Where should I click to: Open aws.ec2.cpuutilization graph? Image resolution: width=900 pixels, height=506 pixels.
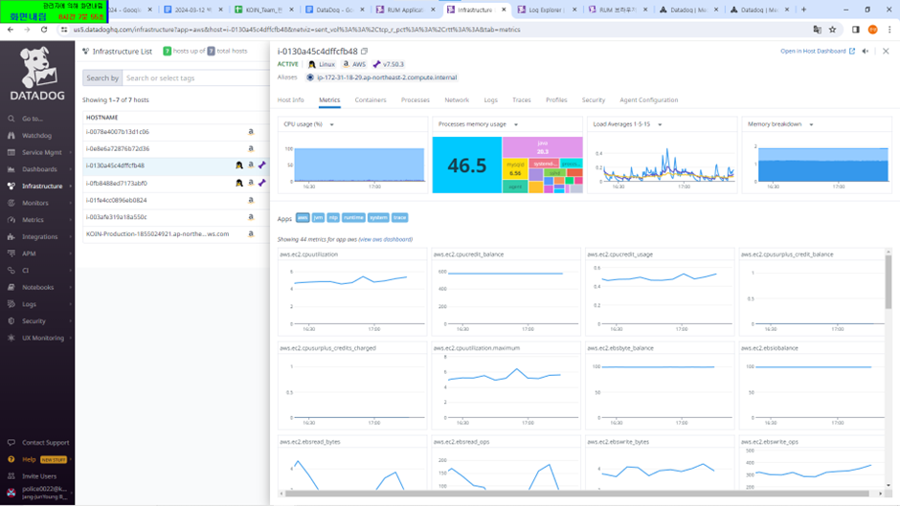coord(352,292)
